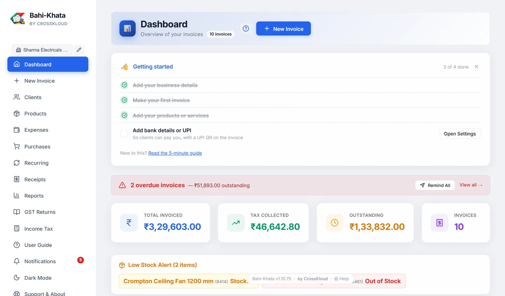
Task: Click check for Add your business details
Action: pyautogui.click(x=124, y=85)
